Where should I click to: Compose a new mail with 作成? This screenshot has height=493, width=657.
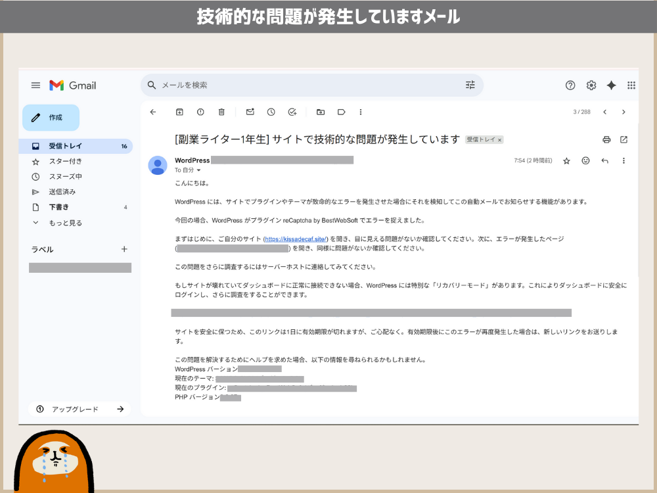click(x=51, y=118)
